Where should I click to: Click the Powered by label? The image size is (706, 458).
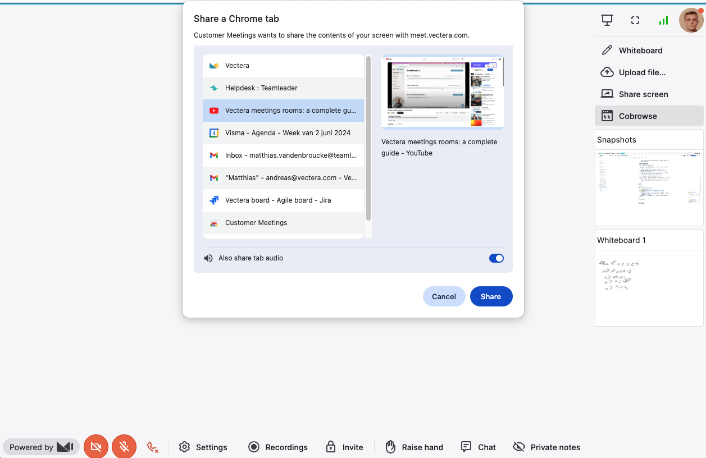pos(31,447)
